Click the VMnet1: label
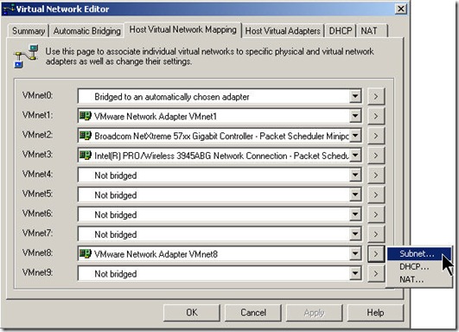 pos(38,115)
